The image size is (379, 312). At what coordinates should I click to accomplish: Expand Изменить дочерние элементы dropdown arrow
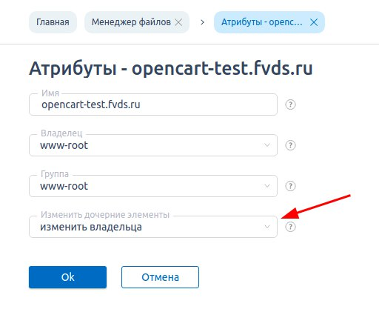pos(267,227)
